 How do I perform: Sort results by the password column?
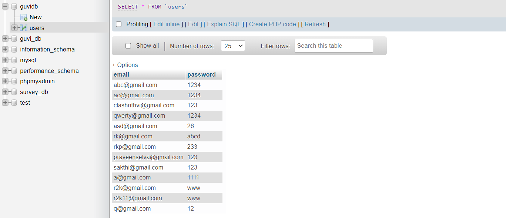point(202,74)
